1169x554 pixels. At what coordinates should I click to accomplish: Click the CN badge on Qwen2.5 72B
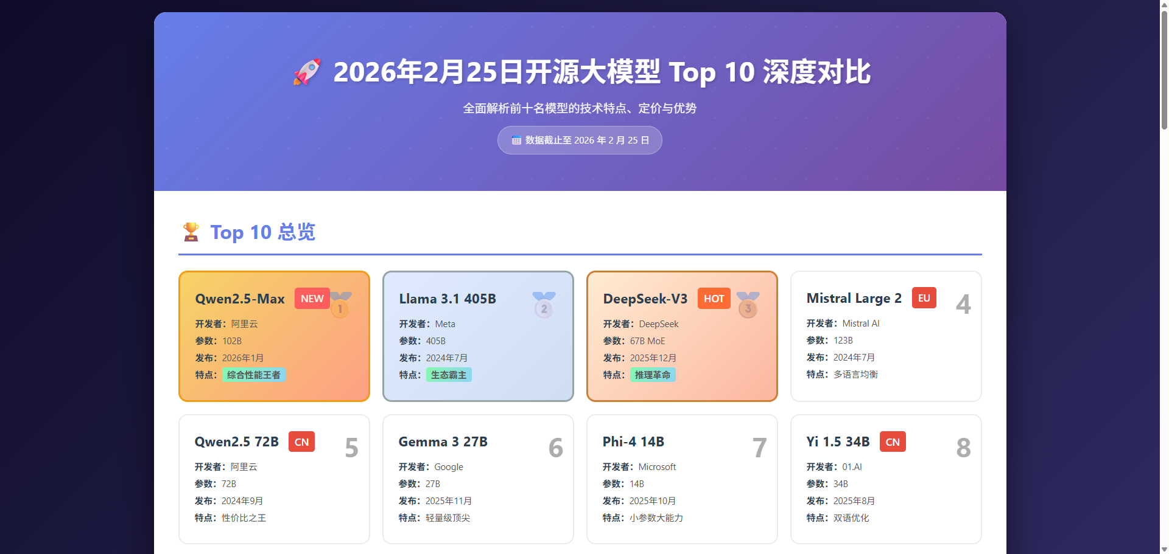pyautogui.click(x=302, y=441)
